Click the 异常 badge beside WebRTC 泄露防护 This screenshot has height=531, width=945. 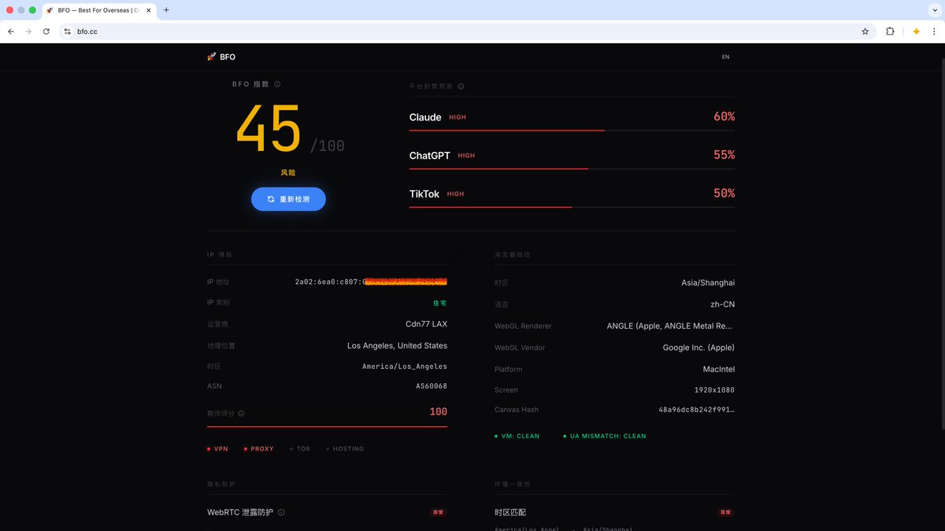tap(438, 512)
